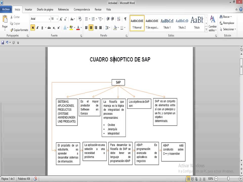Viewport: 243px width, 182px height.
Task: Open Word help question mark icon
Action: (241, 9)
